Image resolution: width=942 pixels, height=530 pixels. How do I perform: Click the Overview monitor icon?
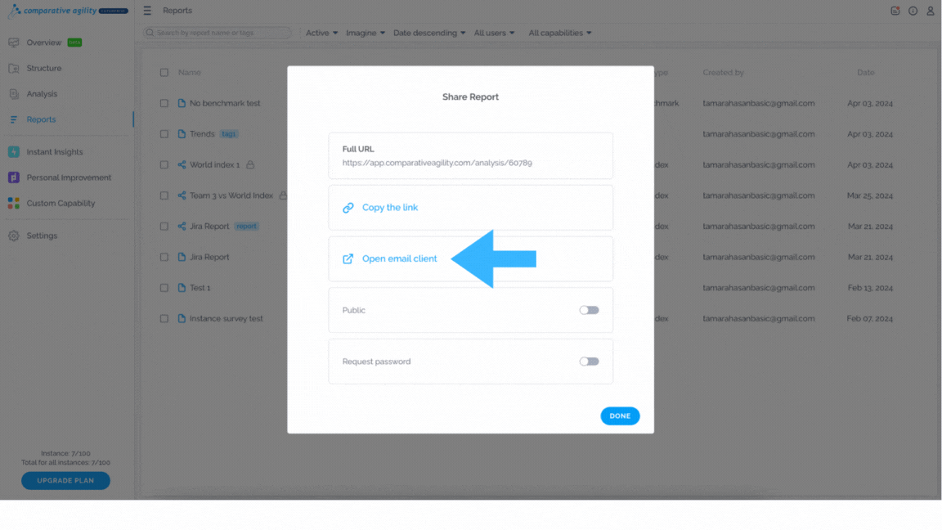14,43
